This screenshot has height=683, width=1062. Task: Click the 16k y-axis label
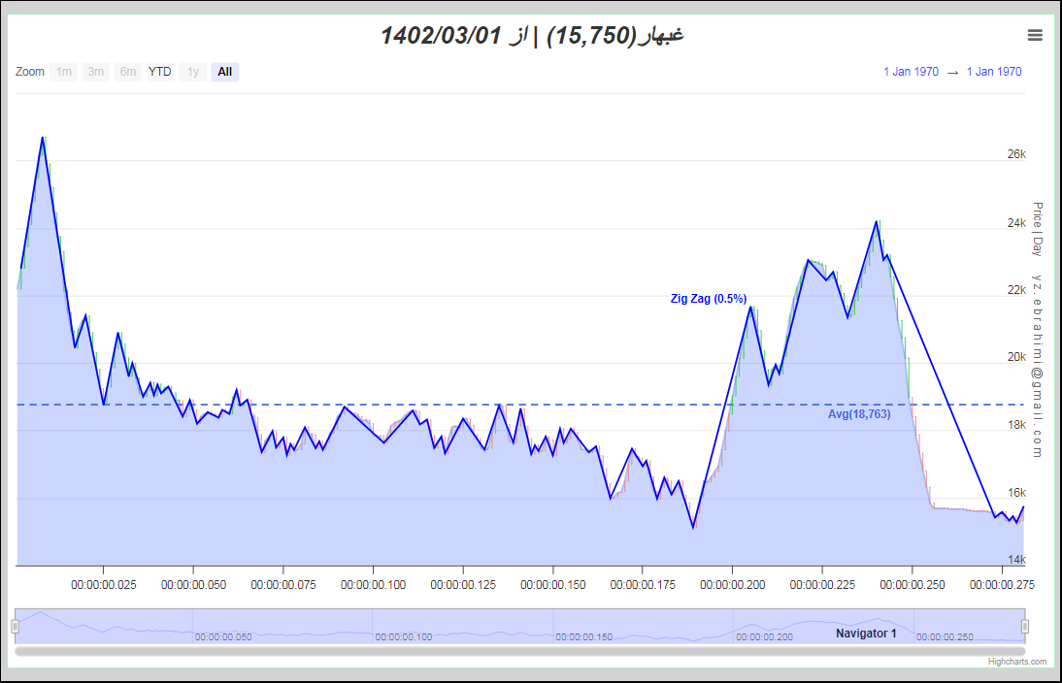coord(1016,492)
